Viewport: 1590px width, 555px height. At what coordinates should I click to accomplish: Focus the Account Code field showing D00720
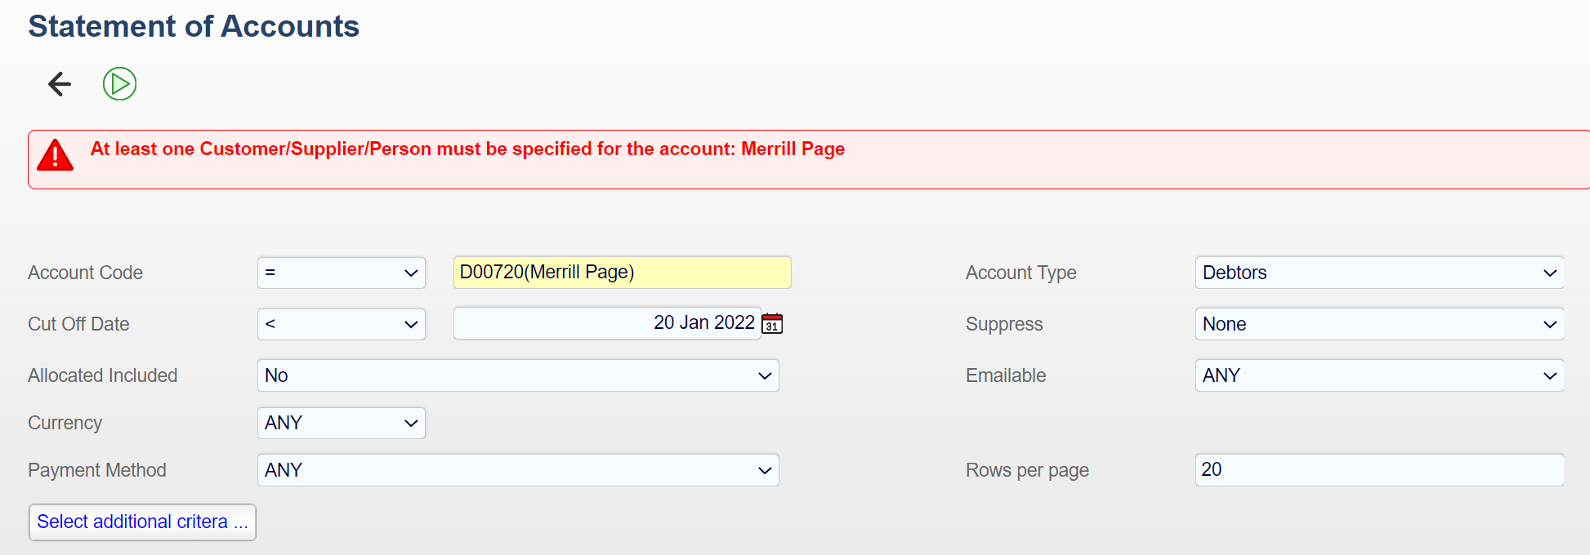point(621,273)
